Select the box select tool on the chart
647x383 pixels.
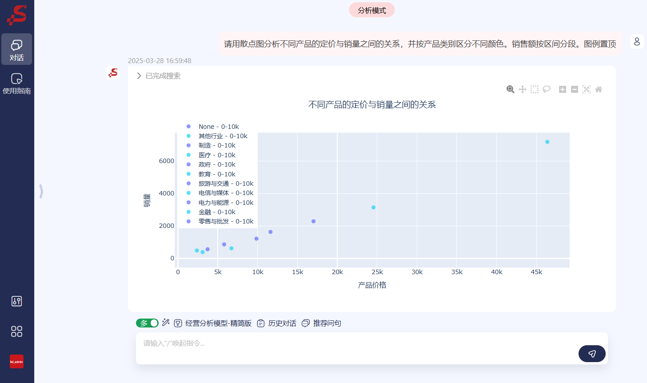click(535, 89)
